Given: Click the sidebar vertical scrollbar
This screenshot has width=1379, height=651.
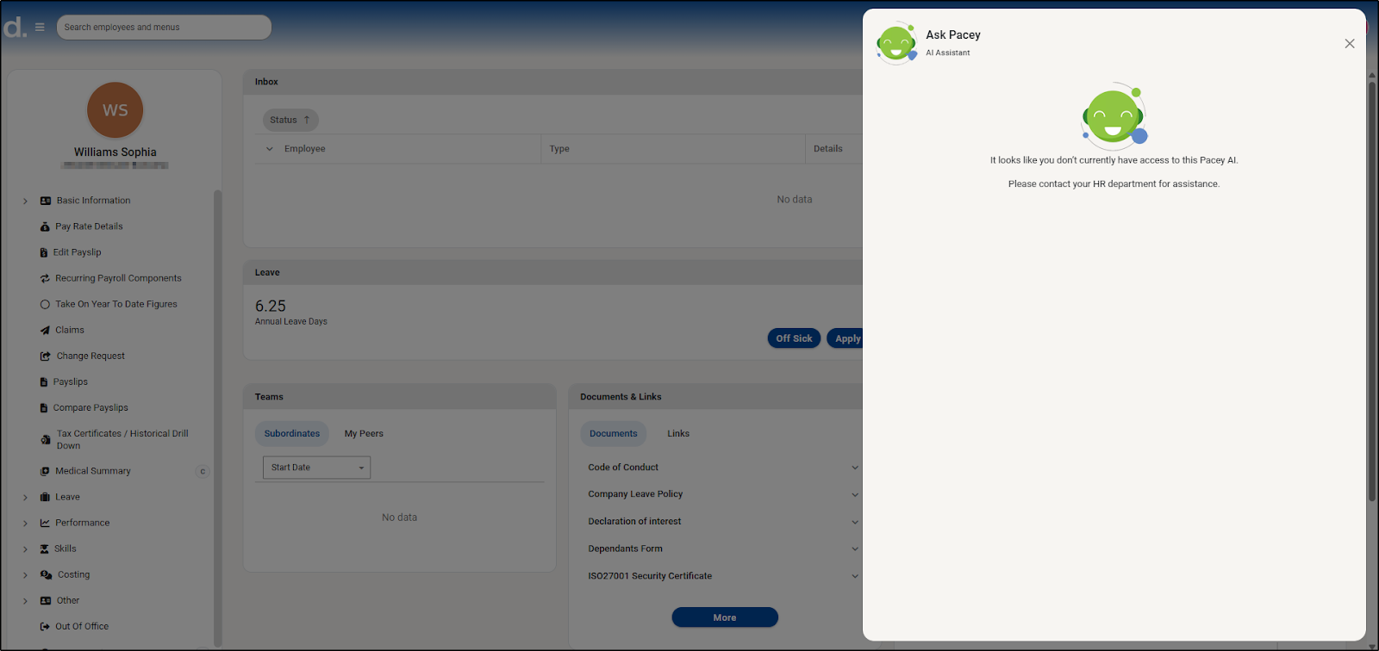Looking at the screenshot, I should 217,413.
